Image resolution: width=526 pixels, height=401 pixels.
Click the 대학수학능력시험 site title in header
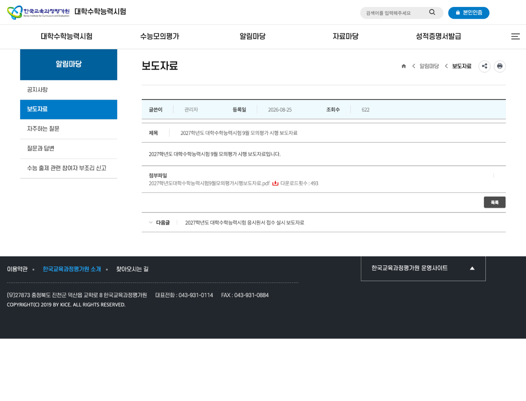100,12
